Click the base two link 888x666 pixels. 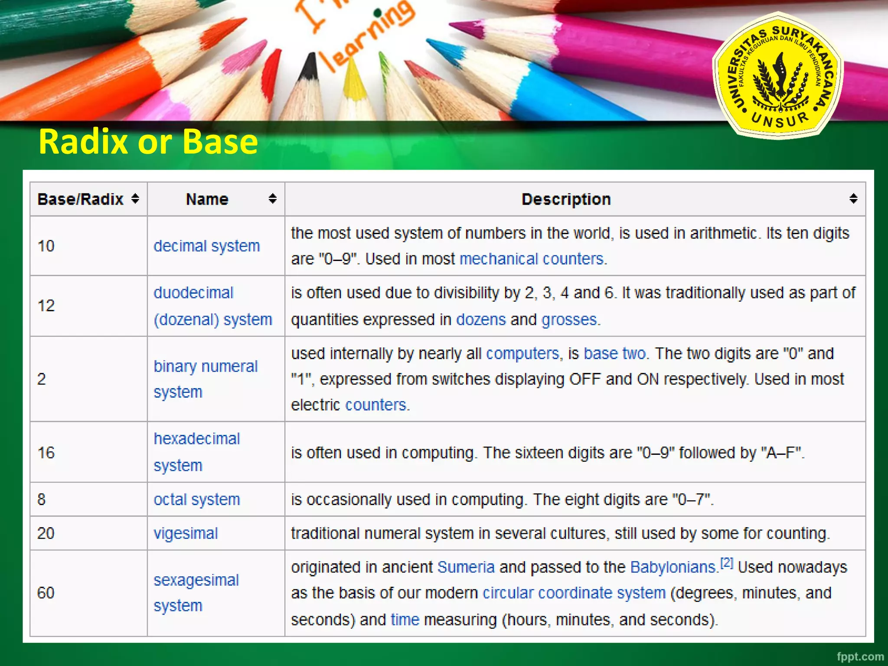(x=614, y=354)
